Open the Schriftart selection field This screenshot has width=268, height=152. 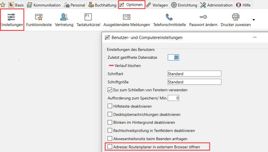click(194, 74)
